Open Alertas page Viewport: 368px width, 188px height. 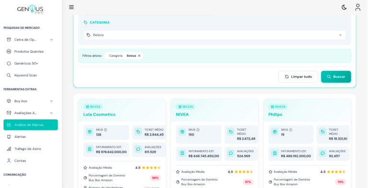click(x=31, y=137)
